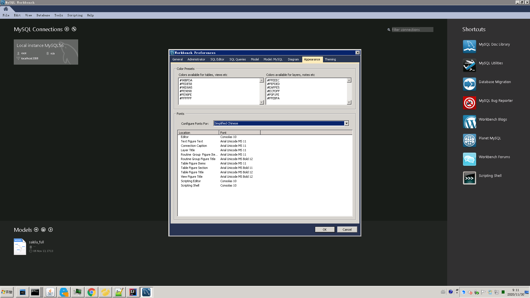Close Workbench Preferences dialog
This screenshot has width=530, height=298.
pyautogui.click(x=357, y=53)
